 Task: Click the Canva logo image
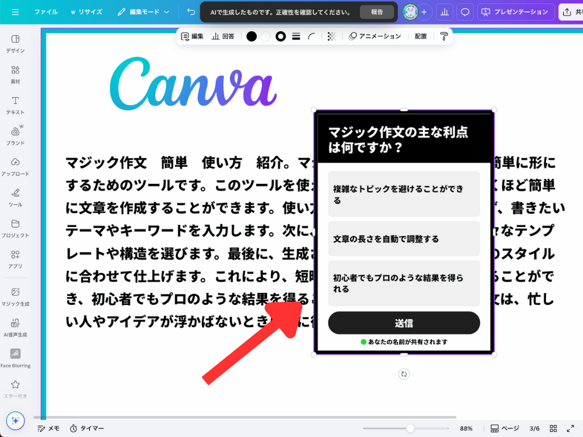pos(194,84)
